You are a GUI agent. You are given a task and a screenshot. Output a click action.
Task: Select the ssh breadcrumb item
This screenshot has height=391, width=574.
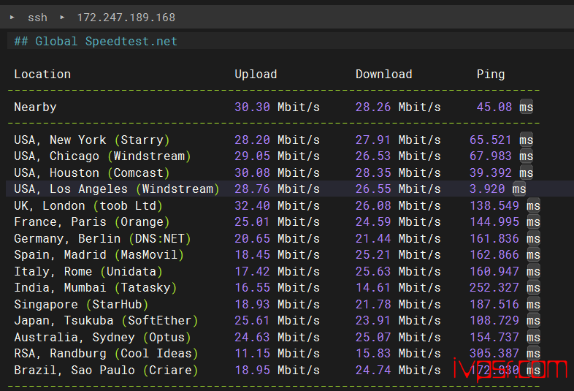pyautogui.click(x=37, y=17)
